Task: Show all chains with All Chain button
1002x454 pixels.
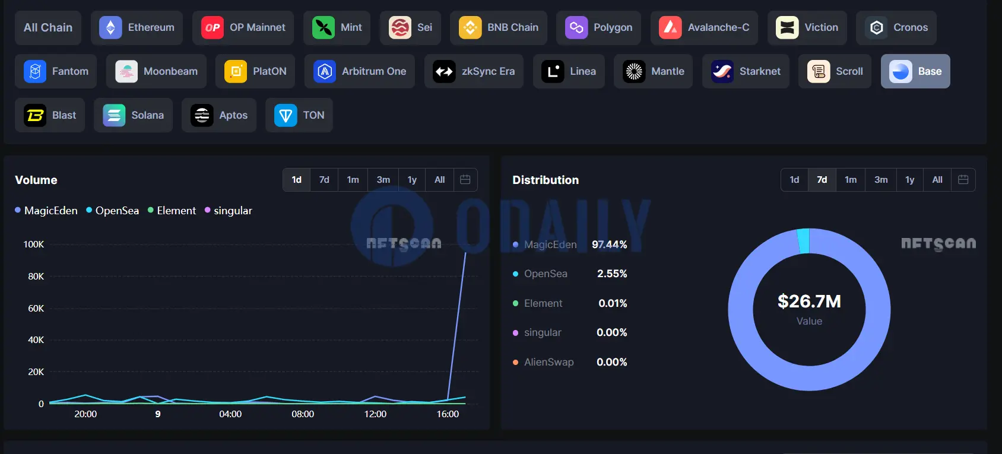Action: tap(48, 27)
